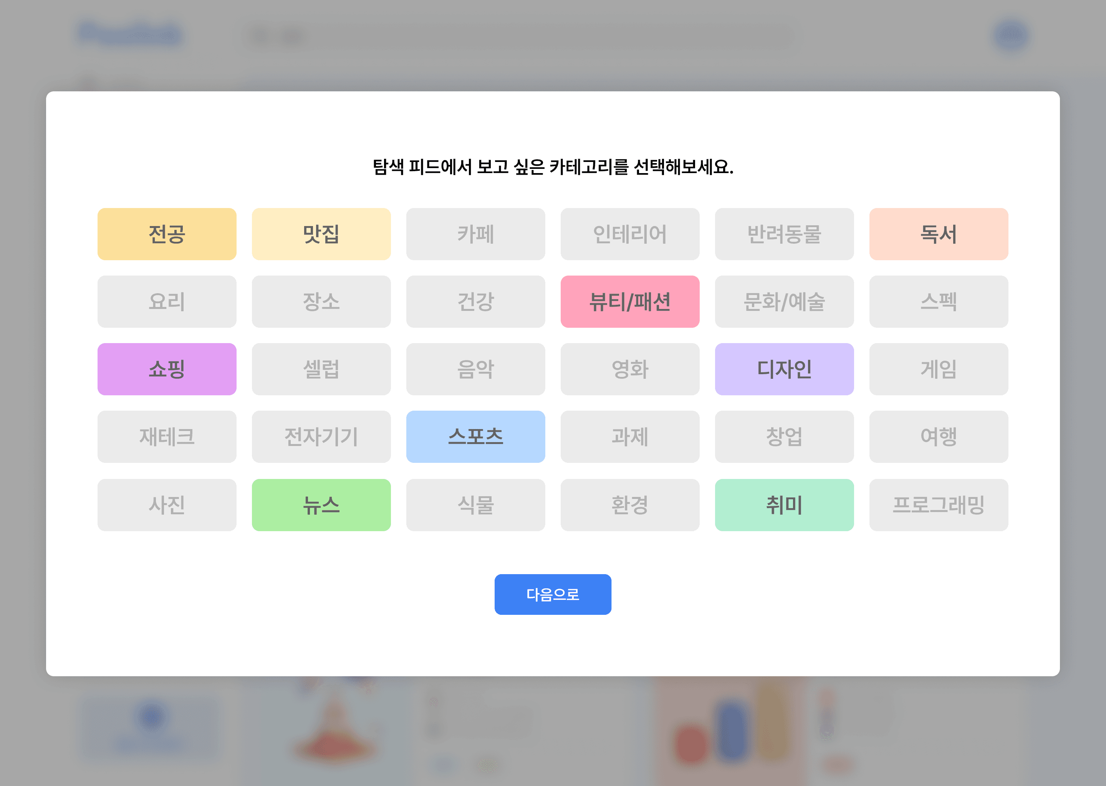Select the 카페 category
Image resolution: width=1106 pixels, height=786 pixels.
click(475, 234)
